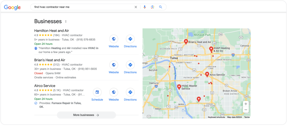Screen dimensions: 287x128
Task: Click the Google logo
Action: (12, 7)
